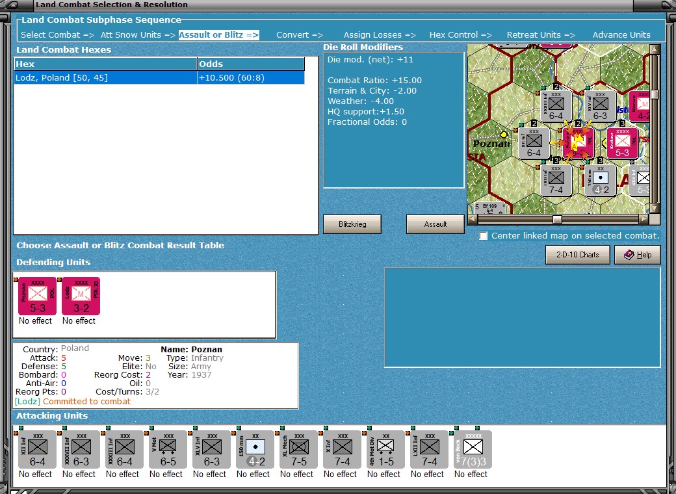The image size is (676, 494).
Task: Move the map horizontal scrollbar thumb
Action: coord(558,220)
